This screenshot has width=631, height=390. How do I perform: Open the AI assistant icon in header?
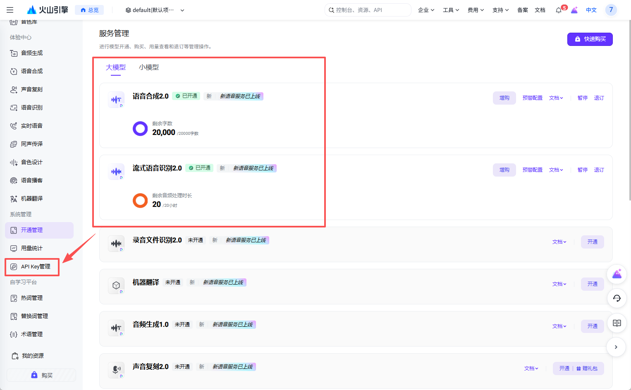(x=574, y=10)
